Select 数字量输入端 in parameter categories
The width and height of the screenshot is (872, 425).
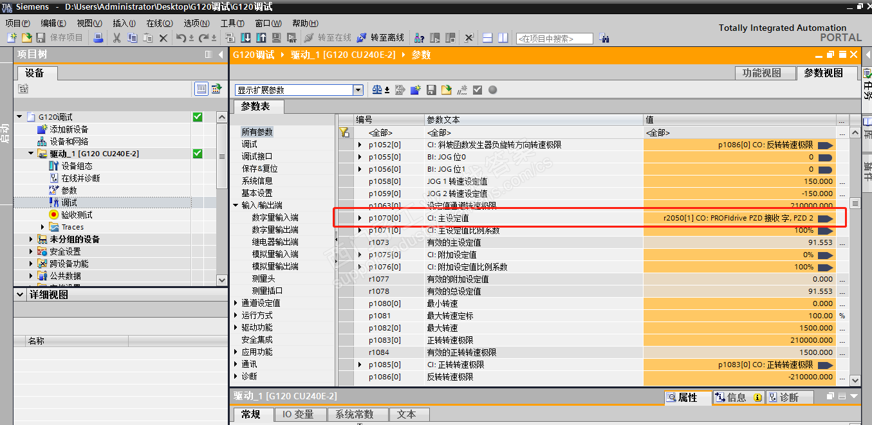pyautogui.click(x=275, y=217)
